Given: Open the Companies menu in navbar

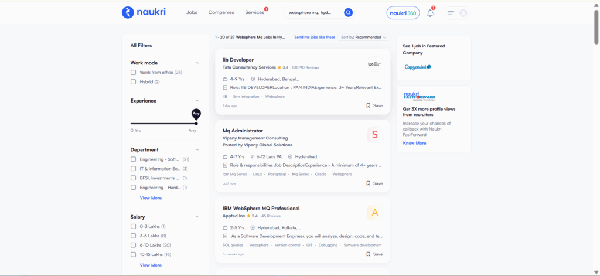Looking at the screenshot, I should (221, 12).
